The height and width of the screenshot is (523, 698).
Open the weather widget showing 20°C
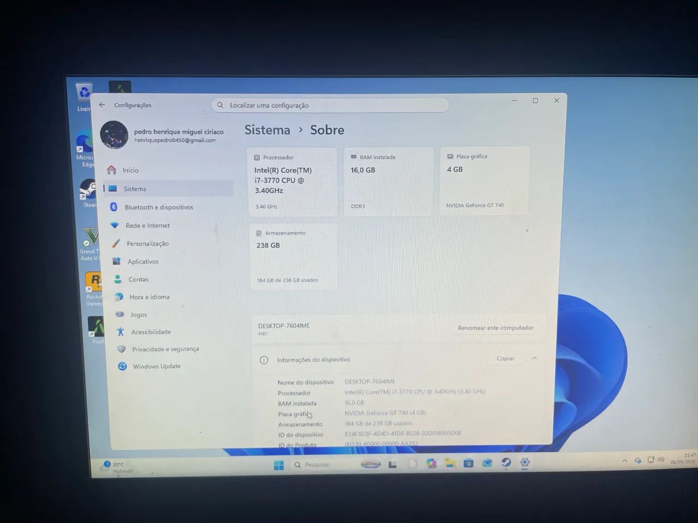[116, 467]
